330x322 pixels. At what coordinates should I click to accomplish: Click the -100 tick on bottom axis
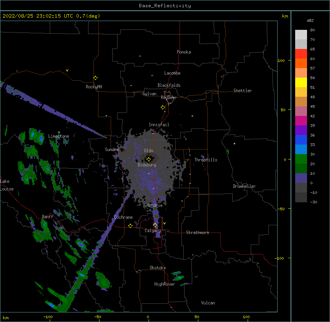[x=48, y=317]
